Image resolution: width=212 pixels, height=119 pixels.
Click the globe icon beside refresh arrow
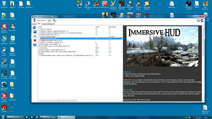(198, 20)
